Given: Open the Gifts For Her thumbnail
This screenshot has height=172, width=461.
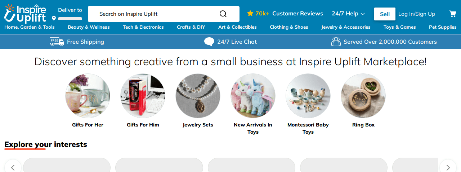Looking at the screenshot, I should coord(88,96).
